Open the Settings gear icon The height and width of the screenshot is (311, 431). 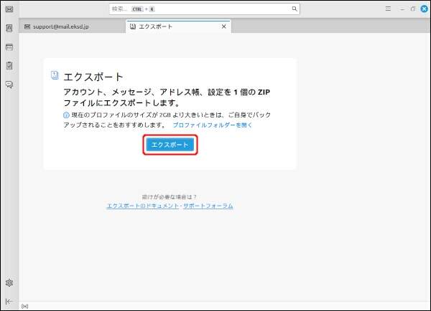point(9,282)
